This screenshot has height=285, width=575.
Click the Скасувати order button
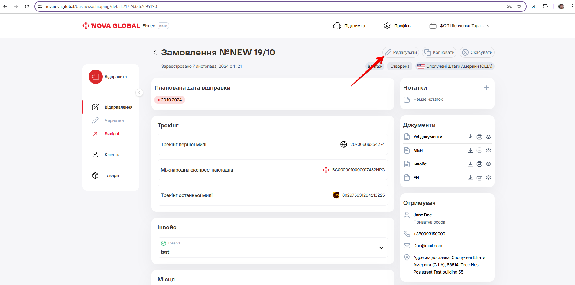tap(477, 52)
